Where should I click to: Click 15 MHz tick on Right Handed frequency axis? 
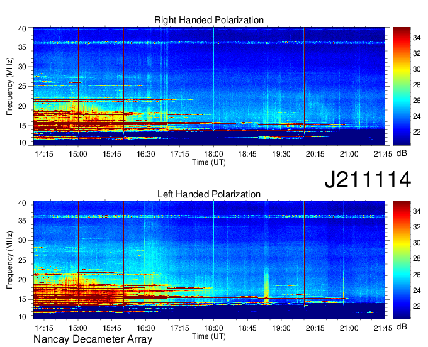pyautogui.click(x=22, y=126)
